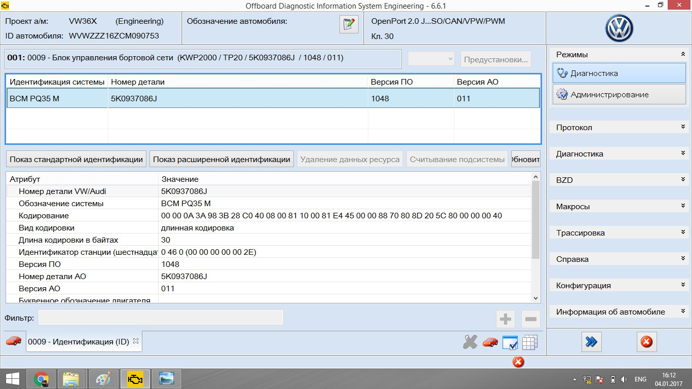Click the Volkswagen logo

[x=619, y=28]
